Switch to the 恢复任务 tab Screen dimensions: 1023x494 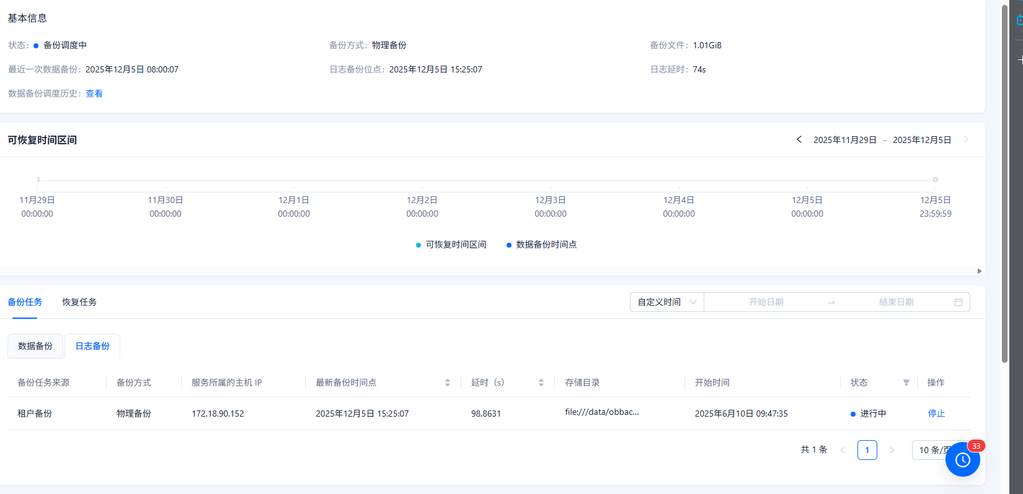tap(79, 302)
